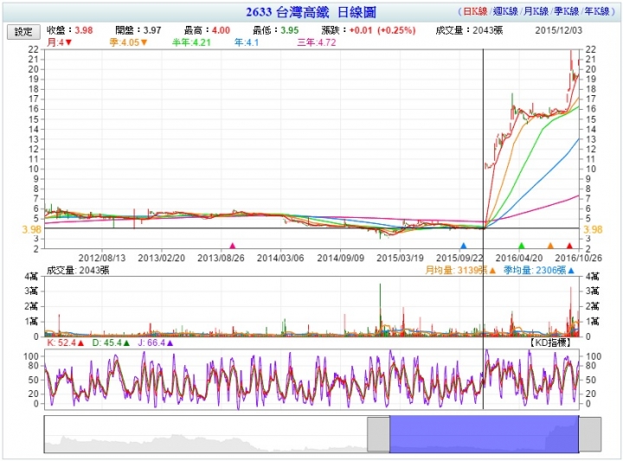This screenshot has height=461, width=623.
Task: Click the 月:4 monthly average label
Action: tap(60, 42)
